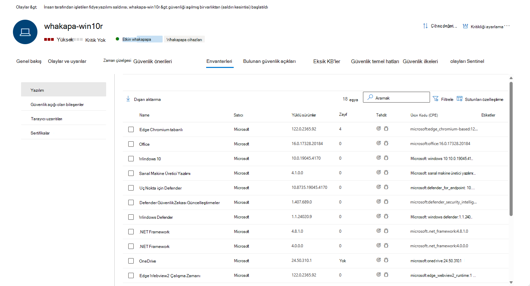Open Sütunları özelleştirme column settings
This screenshot has width=530, height=286.
pyautogui.click(x=480, y=99)
